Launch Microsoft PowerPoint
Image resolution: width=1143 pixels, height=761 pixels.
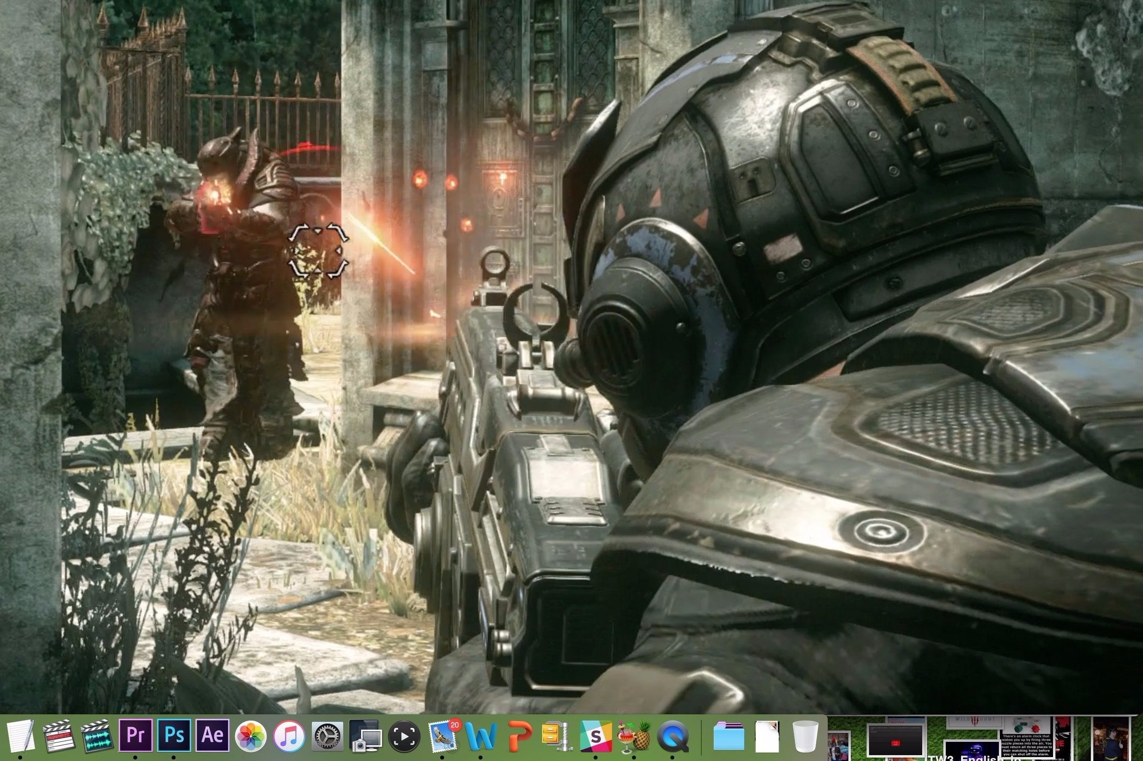point(519,735)
